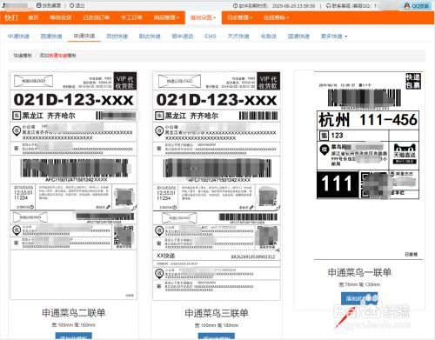Click the user account icon in the top-left
Viewport: 435px width, 340px height.
(4, 5)
